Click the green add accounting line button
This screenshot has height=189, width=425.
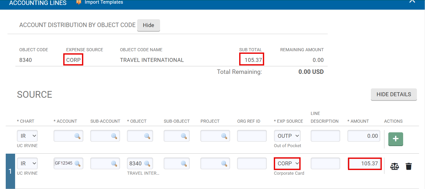395,139
